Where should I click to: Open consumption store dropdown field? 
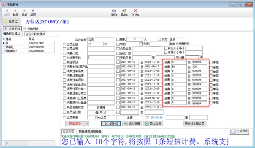point(101,53)
